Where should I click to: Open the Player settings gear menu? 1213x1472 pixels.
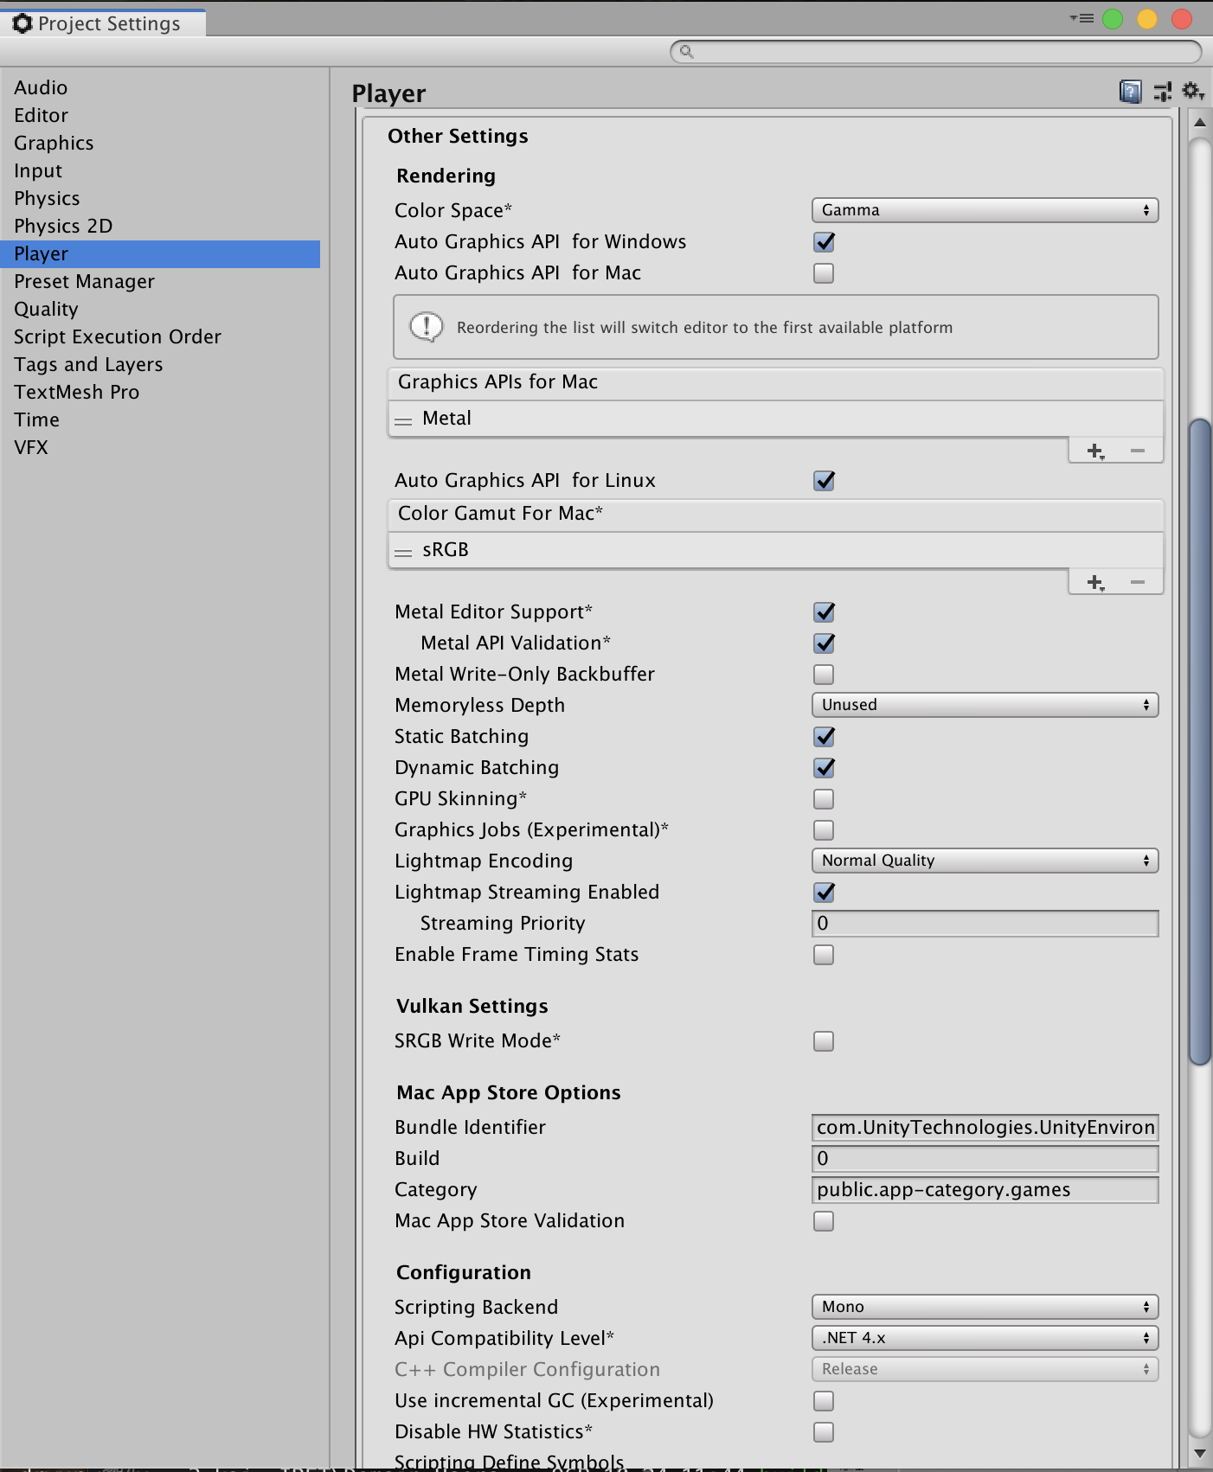click(x=1194, y=91)
